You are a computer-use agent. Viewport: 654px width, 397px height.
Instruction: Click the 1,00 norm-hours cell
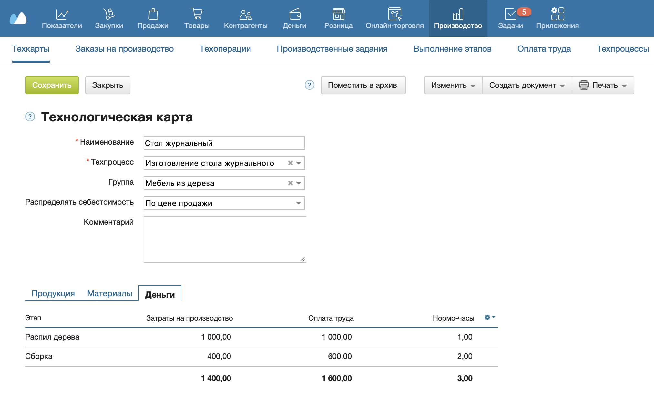click(465, 337)
